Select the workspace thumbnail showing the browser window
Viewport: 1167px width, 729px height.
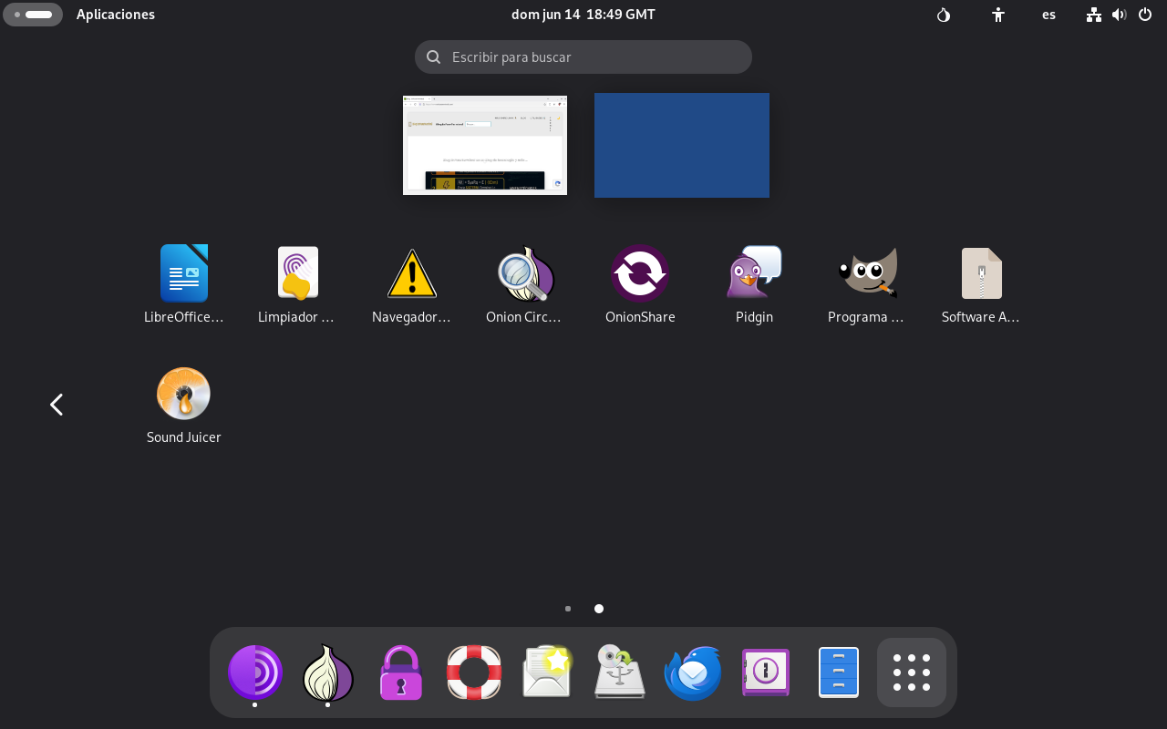[x=485, y=145]
